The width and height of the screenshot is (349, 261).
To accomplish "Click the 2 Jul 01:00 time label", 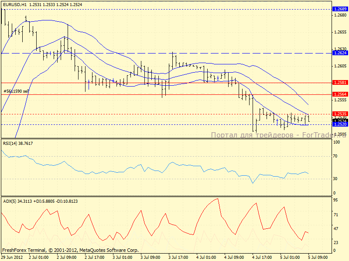I will (x=38, y=258).
